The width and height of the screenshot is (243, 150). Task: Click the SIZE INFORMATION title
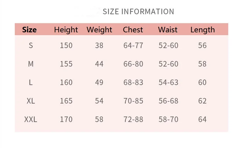pos(138,12)
